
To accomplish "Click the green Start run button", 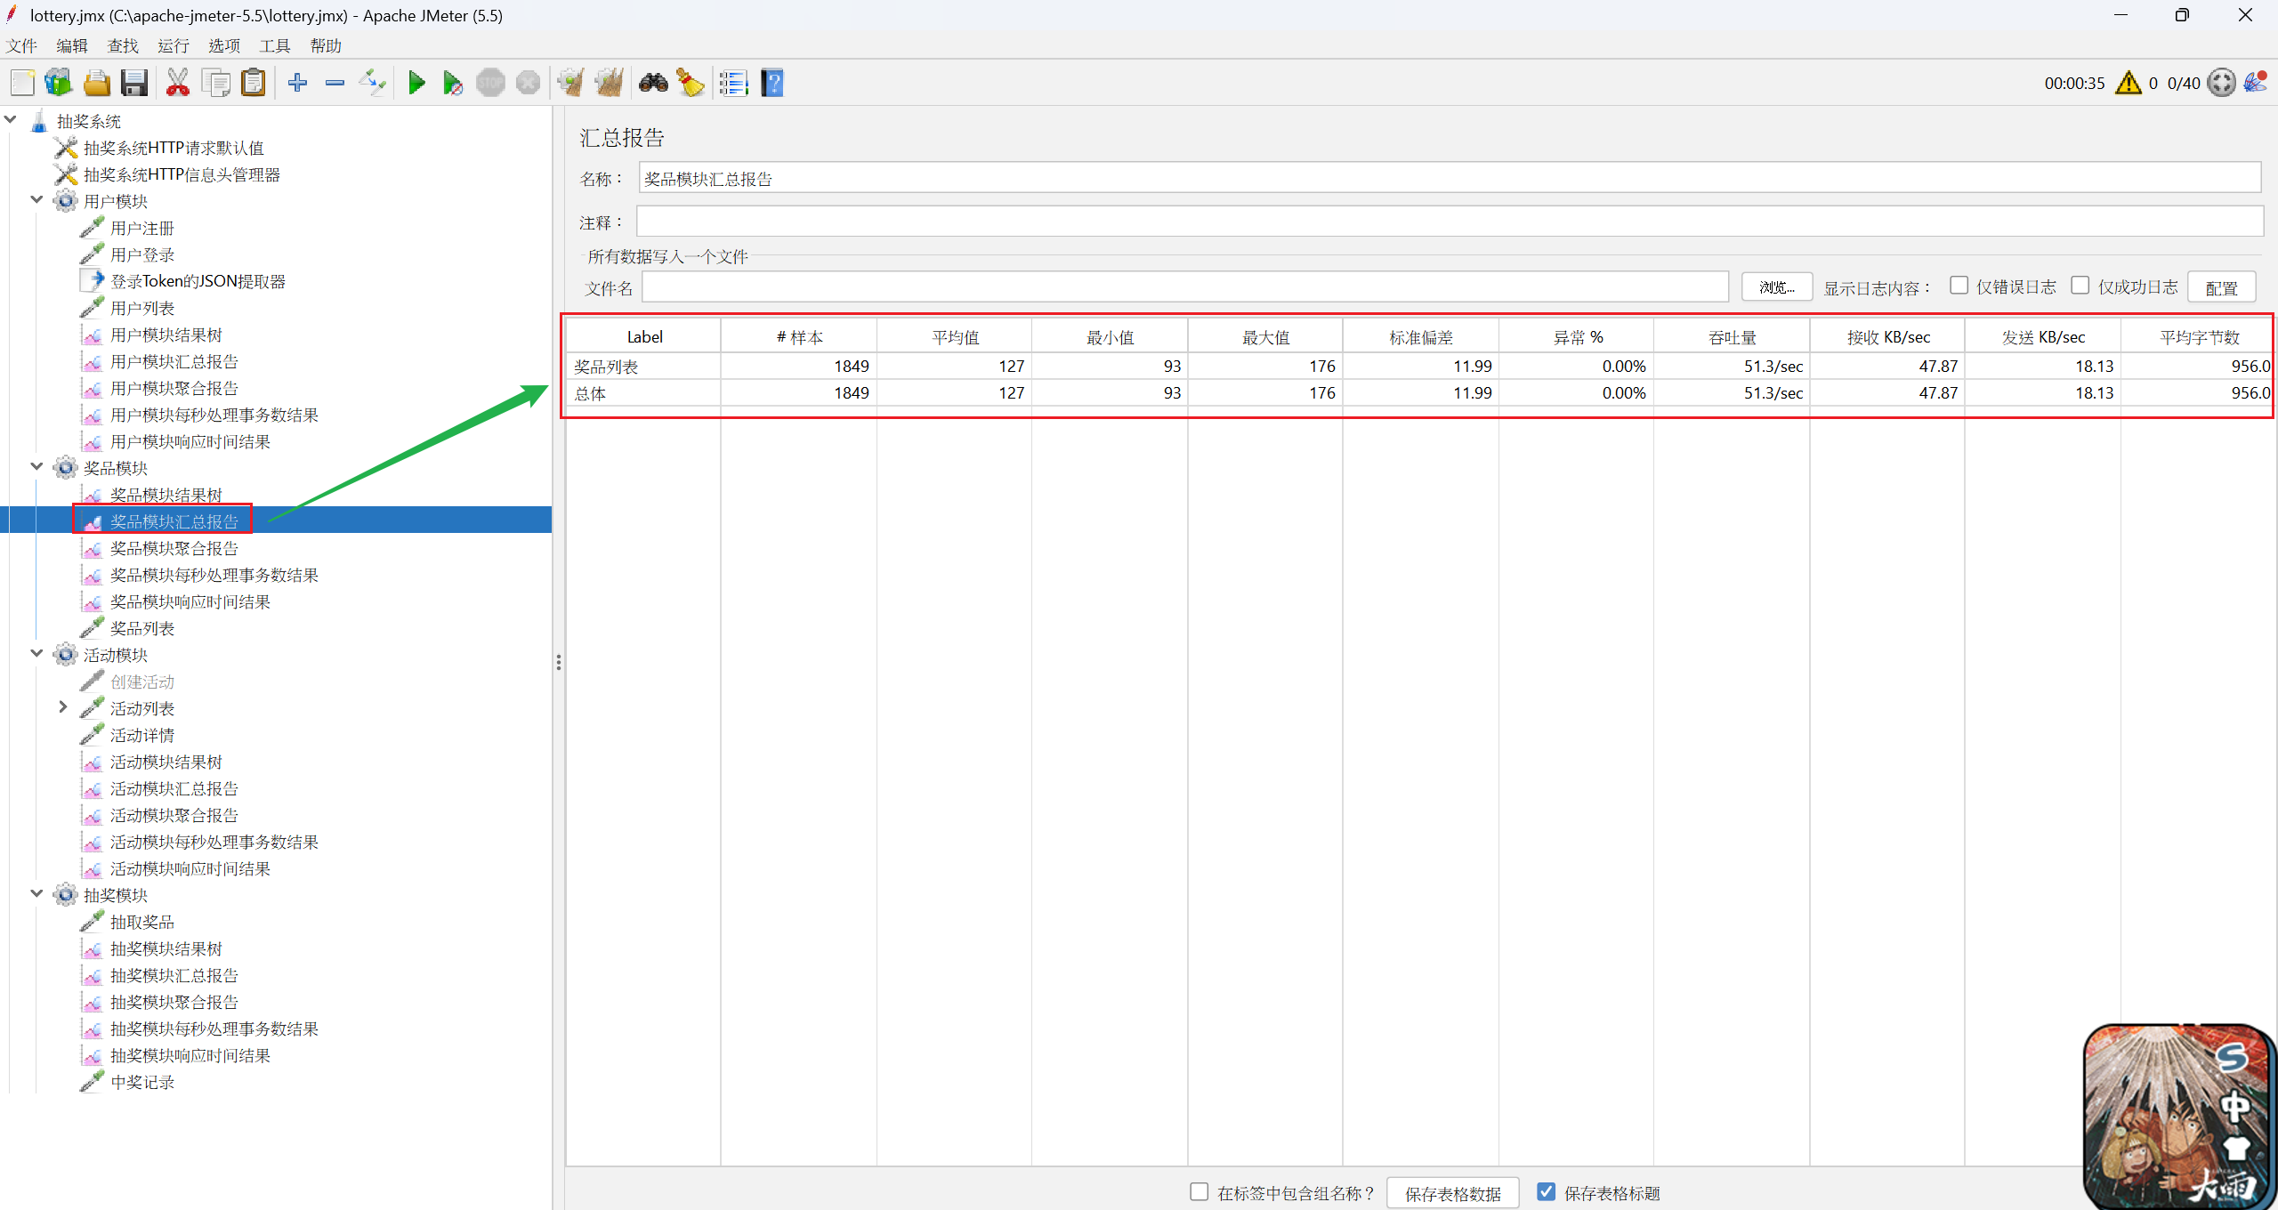I will click(416, 84).
